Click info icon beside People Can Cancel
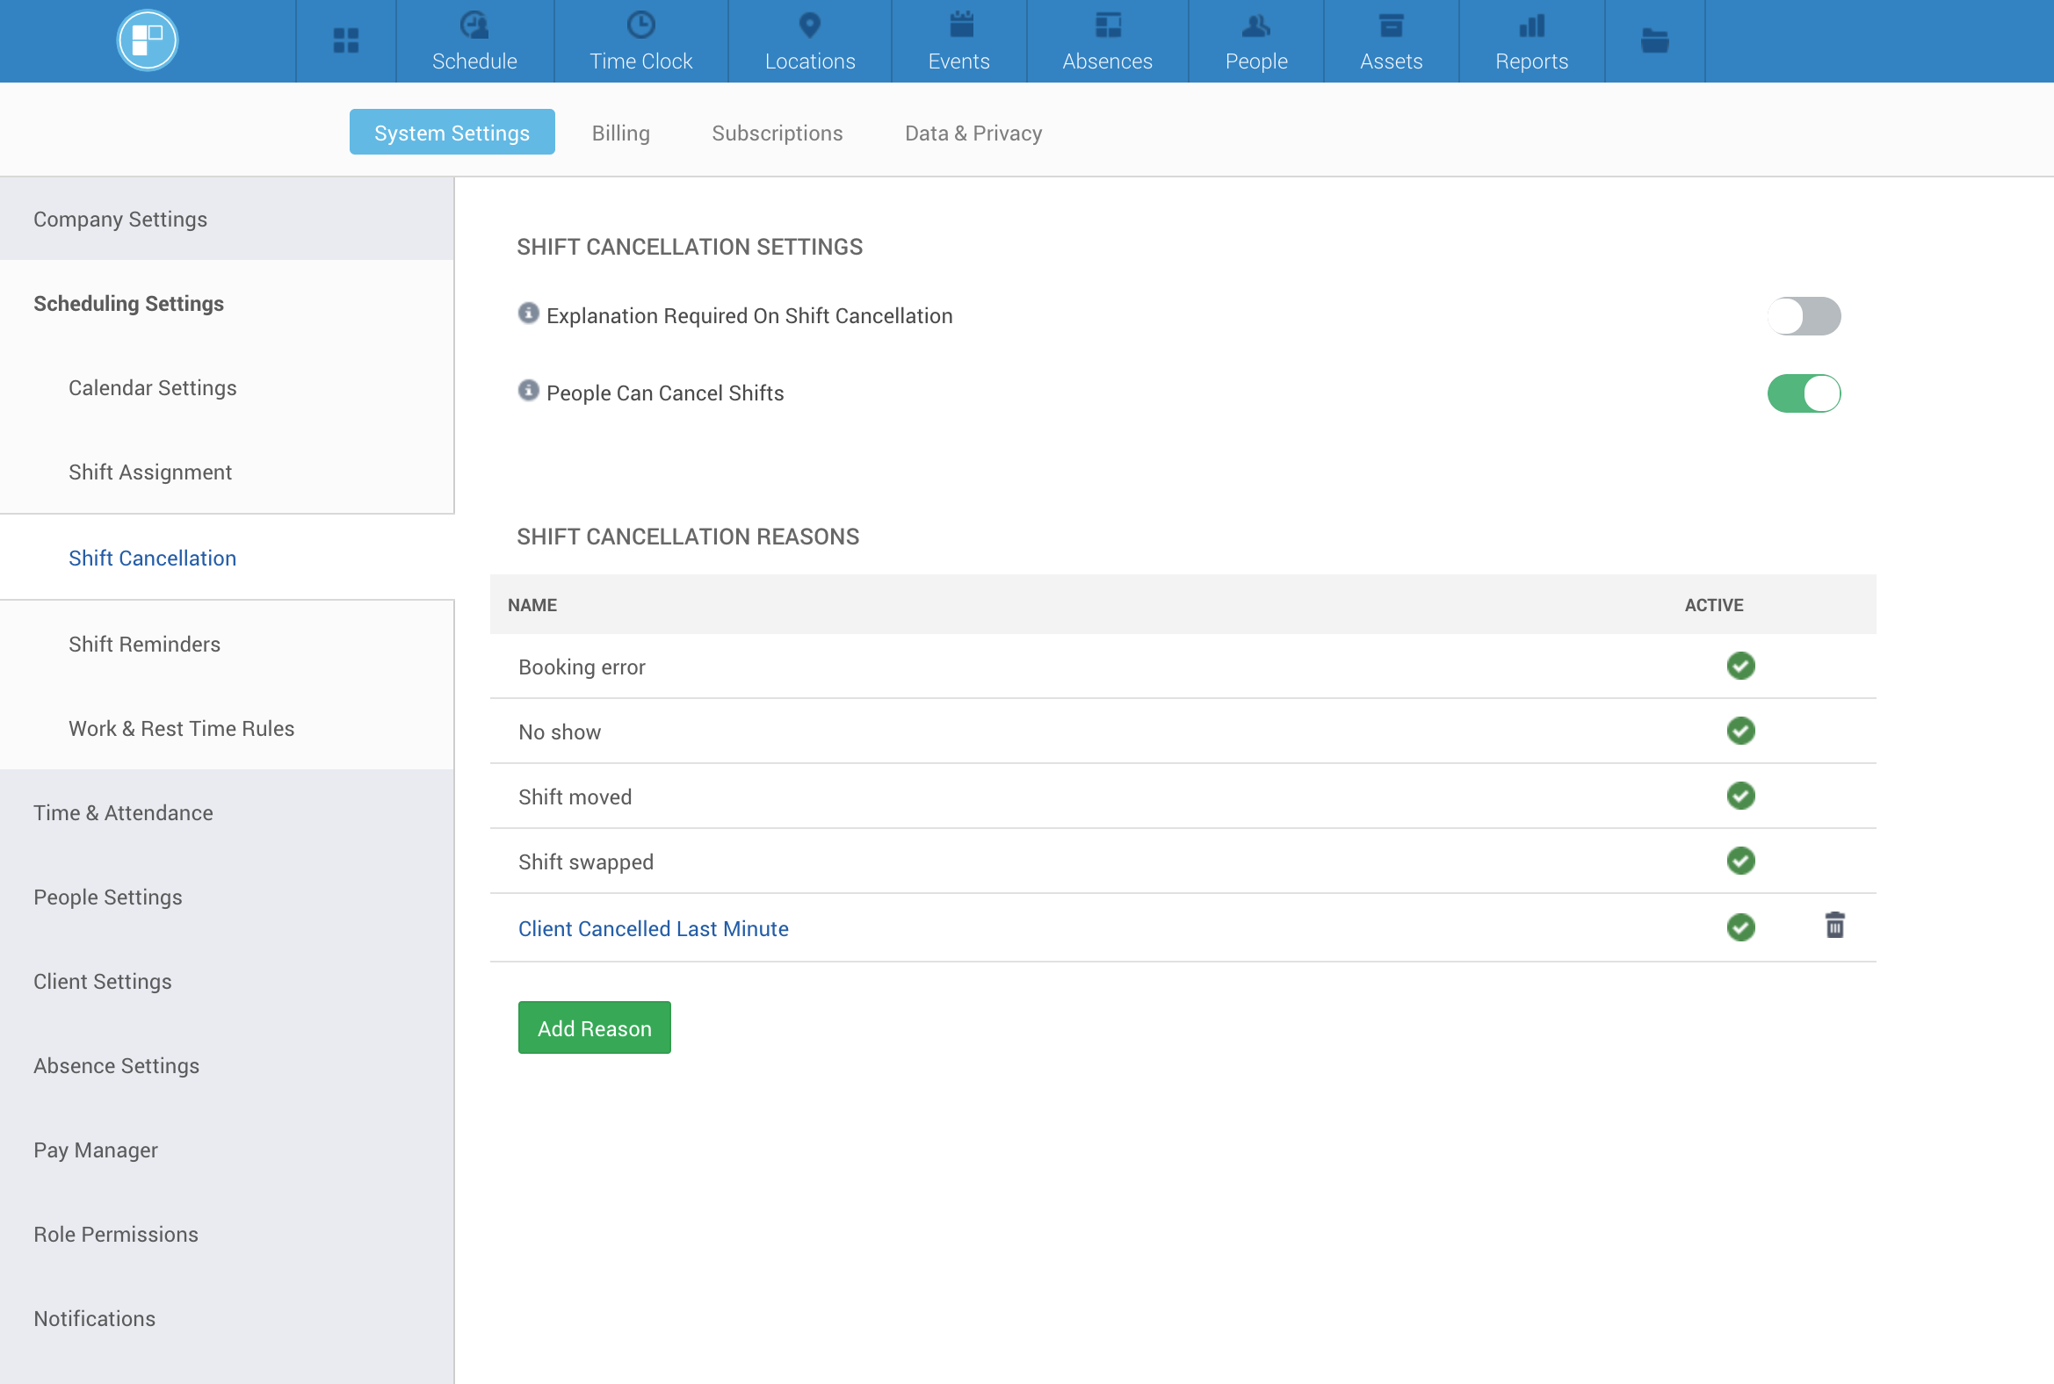The image size is (2054, 1384). coord(528,390)
